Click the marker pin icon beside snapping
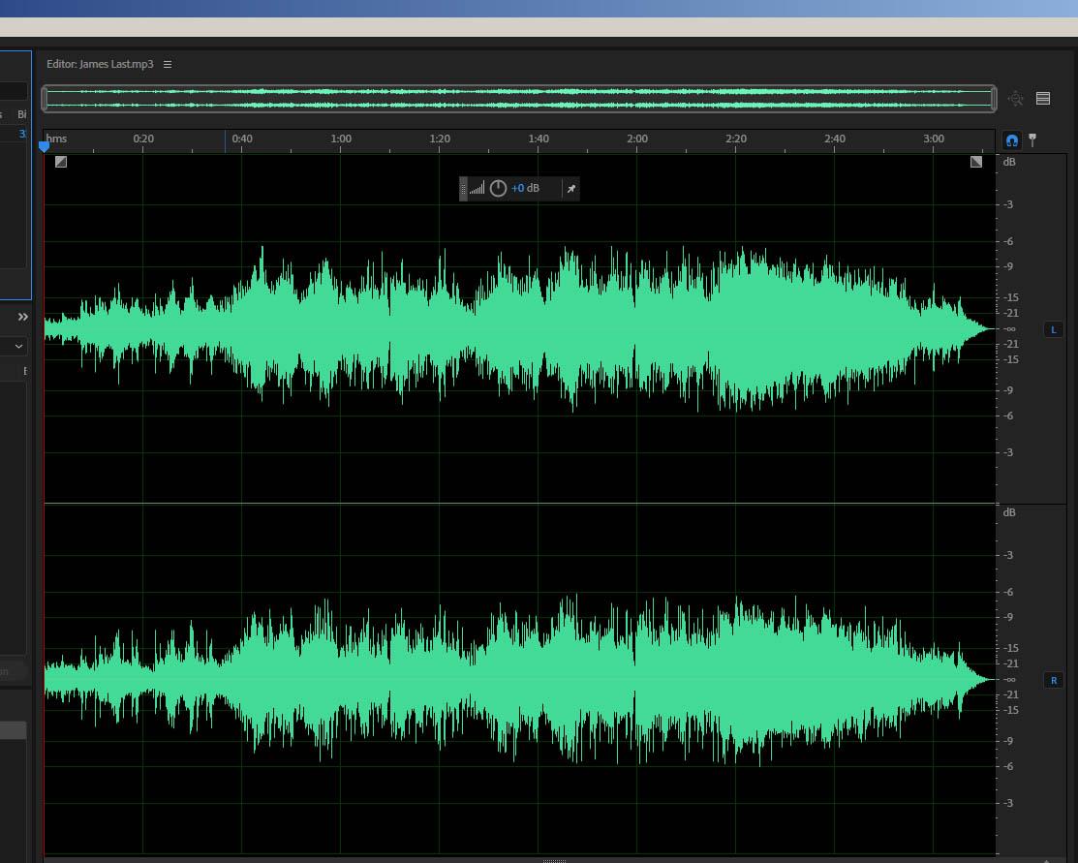Viewport: 1078px width, 863px height. (1032, 140)
